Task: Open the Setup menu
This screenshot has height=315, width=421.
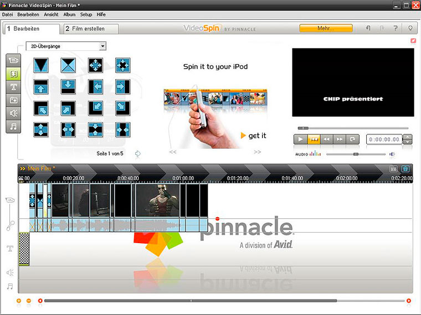Action: pyautogui.click(x=86, y=14)
